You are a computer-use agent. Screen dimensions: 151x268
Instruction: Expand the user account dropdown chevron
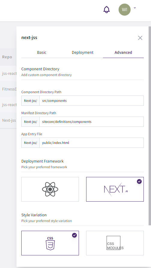pos(135,8)
